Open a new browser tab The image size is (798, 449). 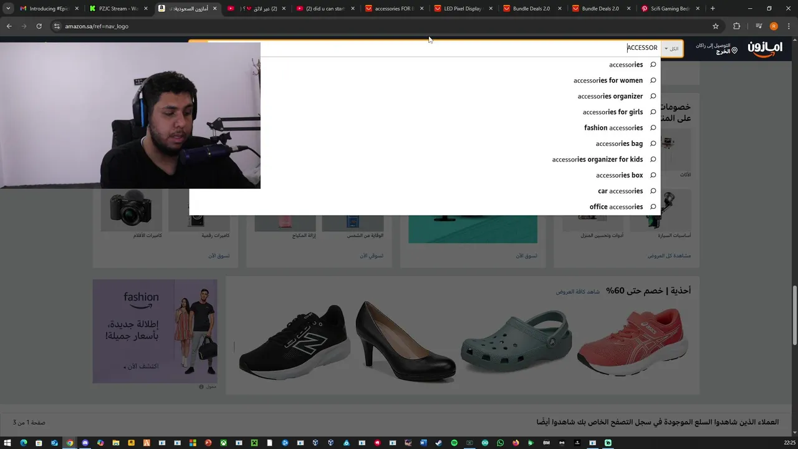pyautogui.click(x=713, y=9)
